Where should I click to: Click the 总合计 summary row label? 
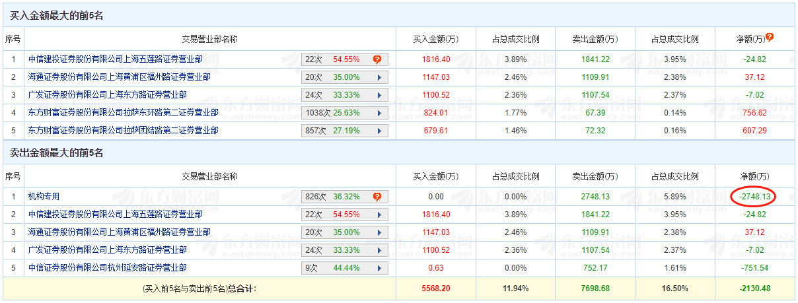click(199, 288)
